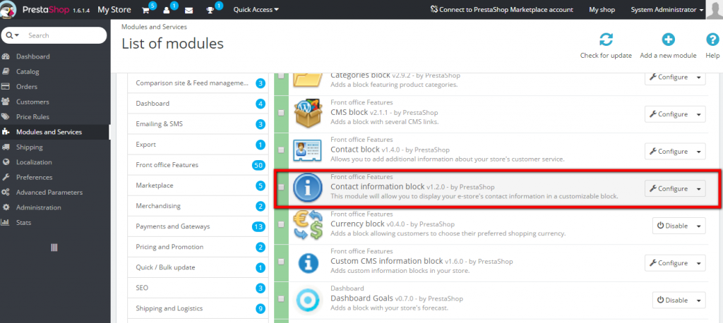Click the Custom CMS information block icon
723x323 pixels.
tap(308, 262)
